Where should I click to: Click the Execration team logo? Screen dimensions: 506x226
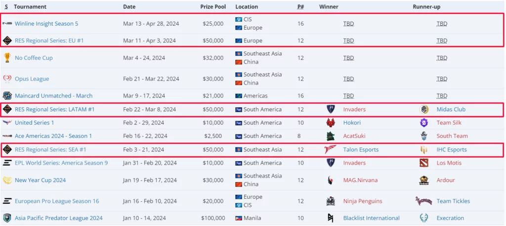(424, 218)
